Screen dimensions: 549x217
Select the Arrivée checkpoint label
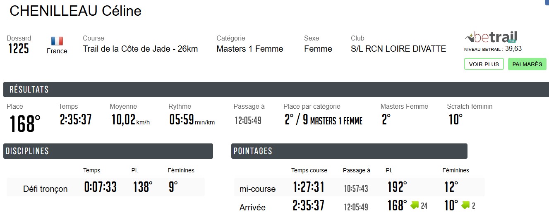[x=252, y=207]
